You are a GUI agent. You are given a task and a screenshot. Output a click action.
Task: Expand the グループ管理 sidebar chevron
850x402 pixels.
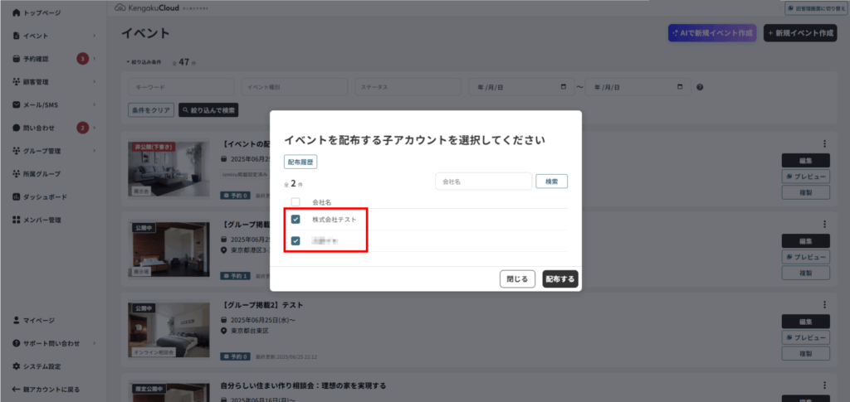[95, 151]
